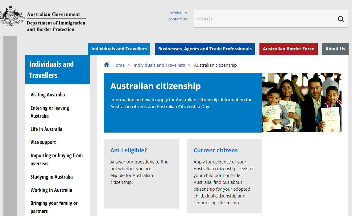Click the Australian citizenship banner heading

[155, 86]
